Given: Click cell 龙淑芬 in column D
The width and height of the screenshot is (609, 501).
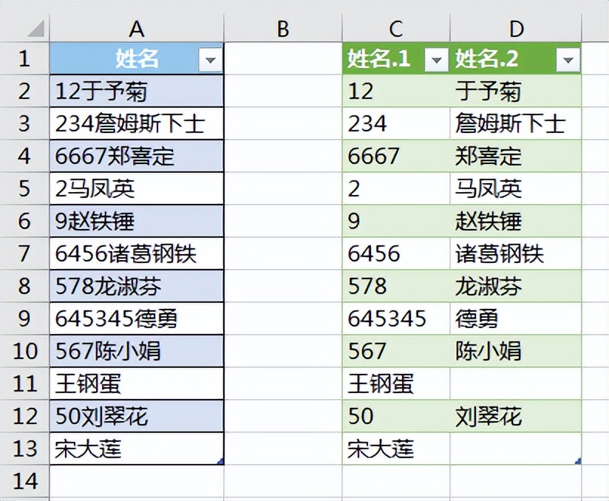Looking at the screenshot, I should (516, 286).
